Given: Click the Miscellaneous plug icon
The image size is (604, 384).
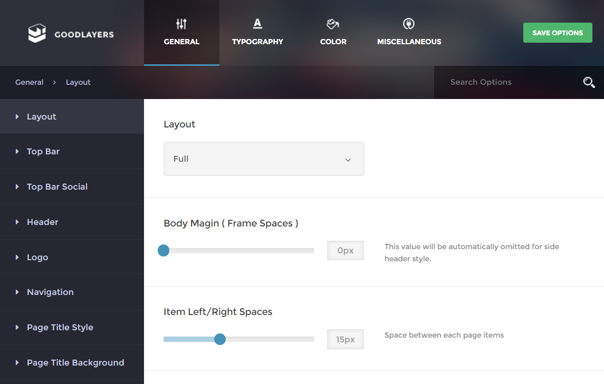Looking at the screenshot, I should point(409,24).
